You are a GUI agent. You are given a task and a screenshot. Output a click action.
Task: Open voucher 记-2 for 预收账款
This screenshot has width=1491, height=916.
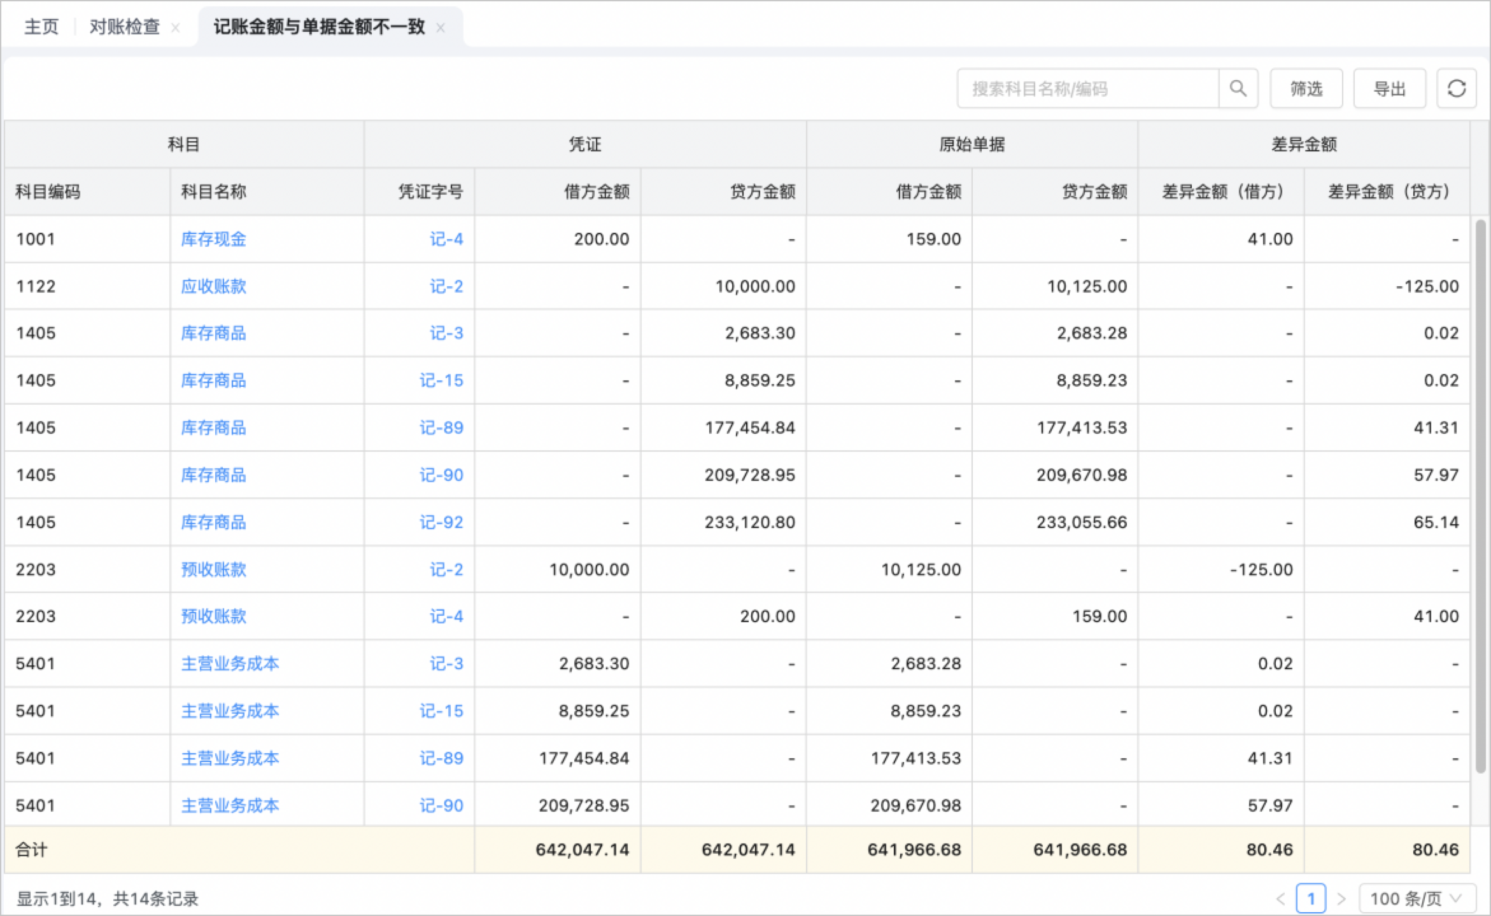(x=446, y=569)
